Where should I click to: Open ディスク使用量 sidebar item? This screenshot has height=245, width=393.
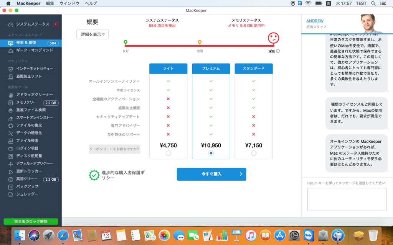click(x=31, y=156)
